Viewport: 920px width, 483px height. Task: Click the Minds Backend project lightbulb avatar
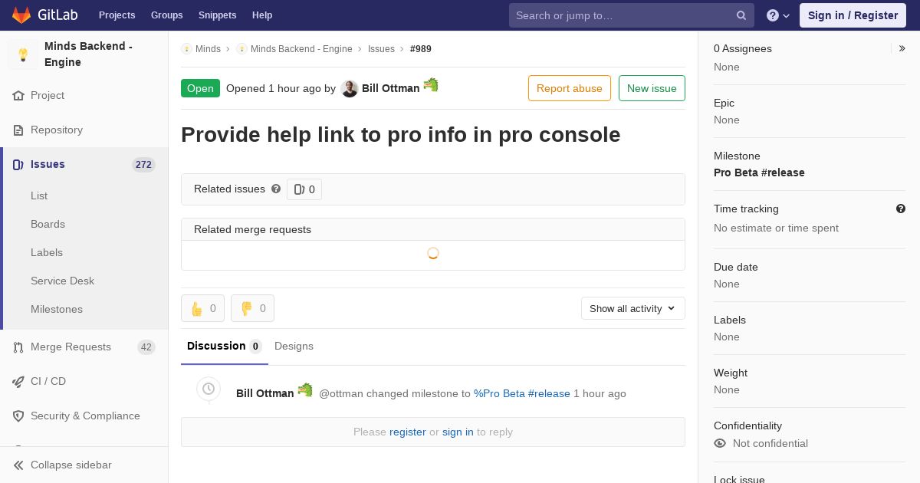pos(23,54)
